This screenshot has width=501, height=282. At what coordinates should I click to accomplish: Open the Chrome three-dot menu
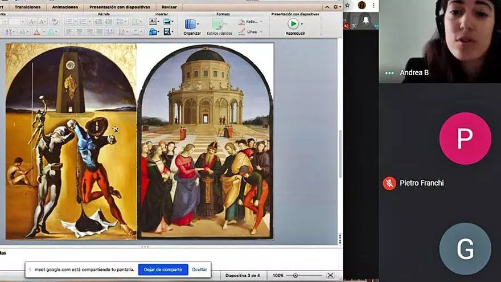click(373, 5)
